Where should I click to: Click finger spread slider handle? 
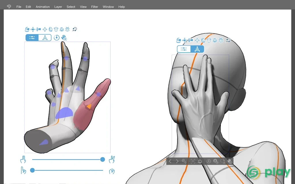click(x=103, y=160)
